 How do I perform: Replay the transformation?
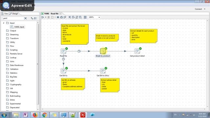tap(65, 17)
